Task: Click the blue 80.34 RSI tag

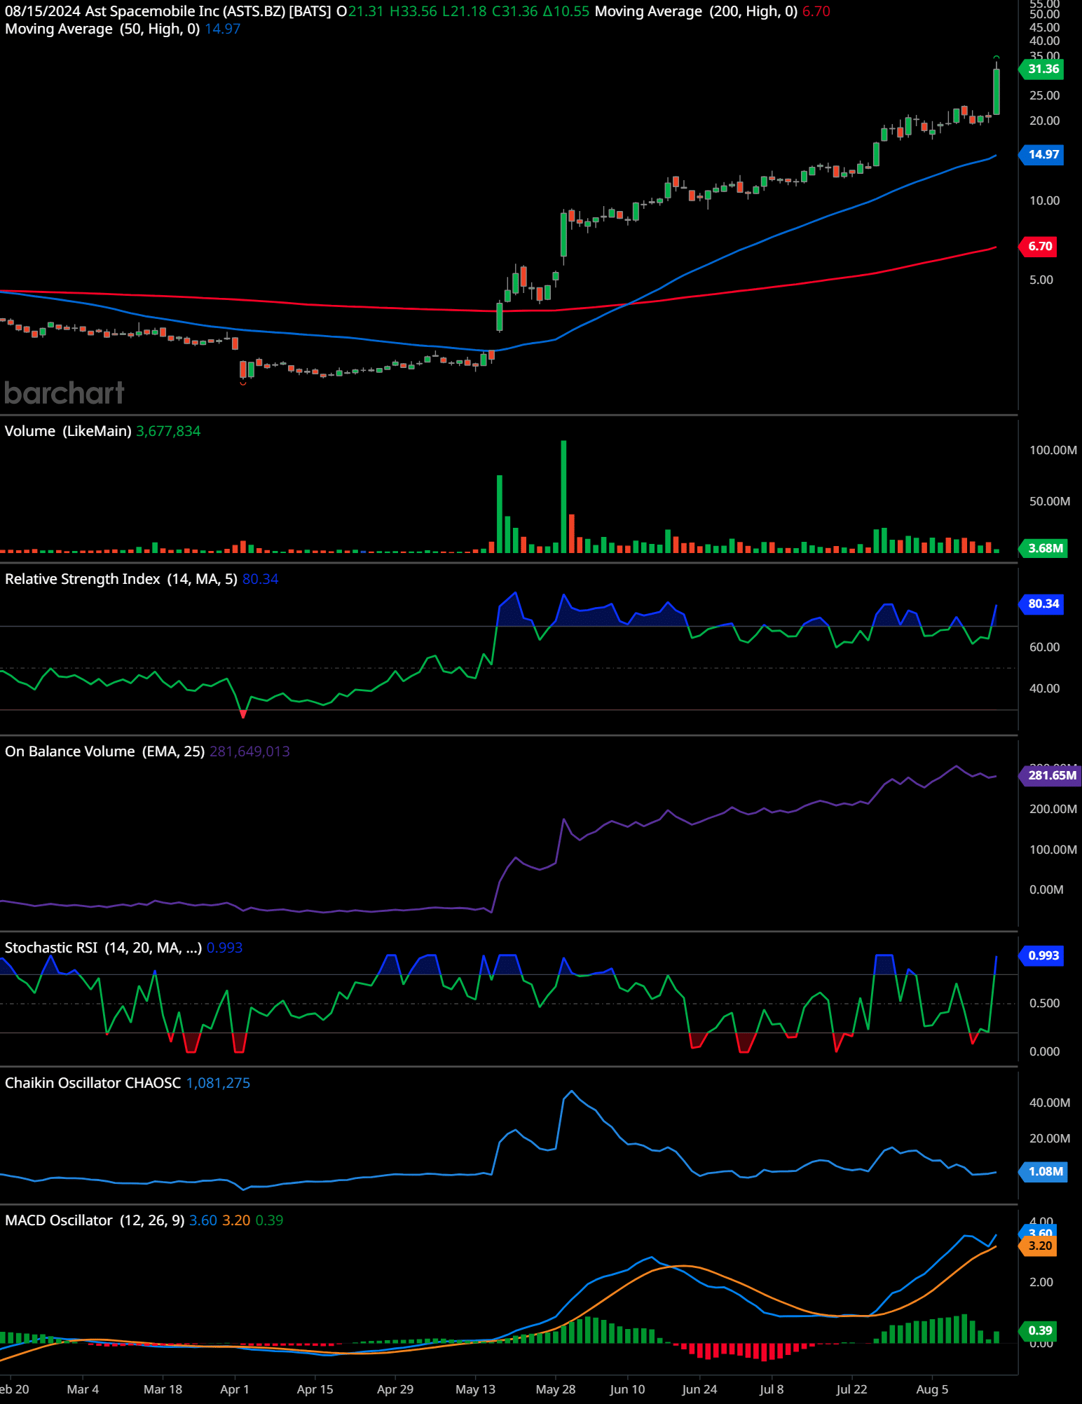Action: coord(1043,604)
